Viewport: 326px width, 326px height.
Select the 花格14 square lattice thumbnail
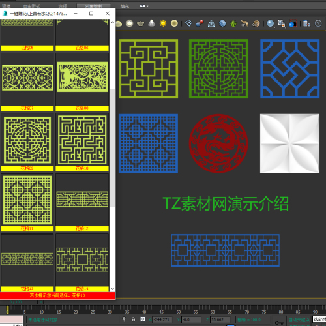[x=82, y=259]
